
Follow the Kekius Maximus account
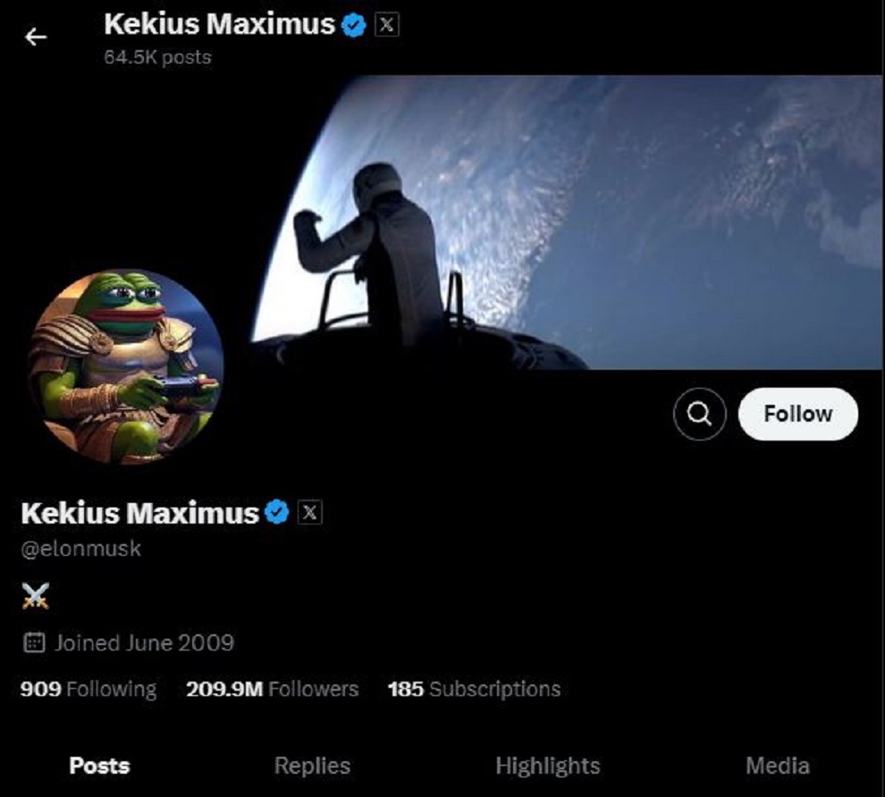[798, 414]
